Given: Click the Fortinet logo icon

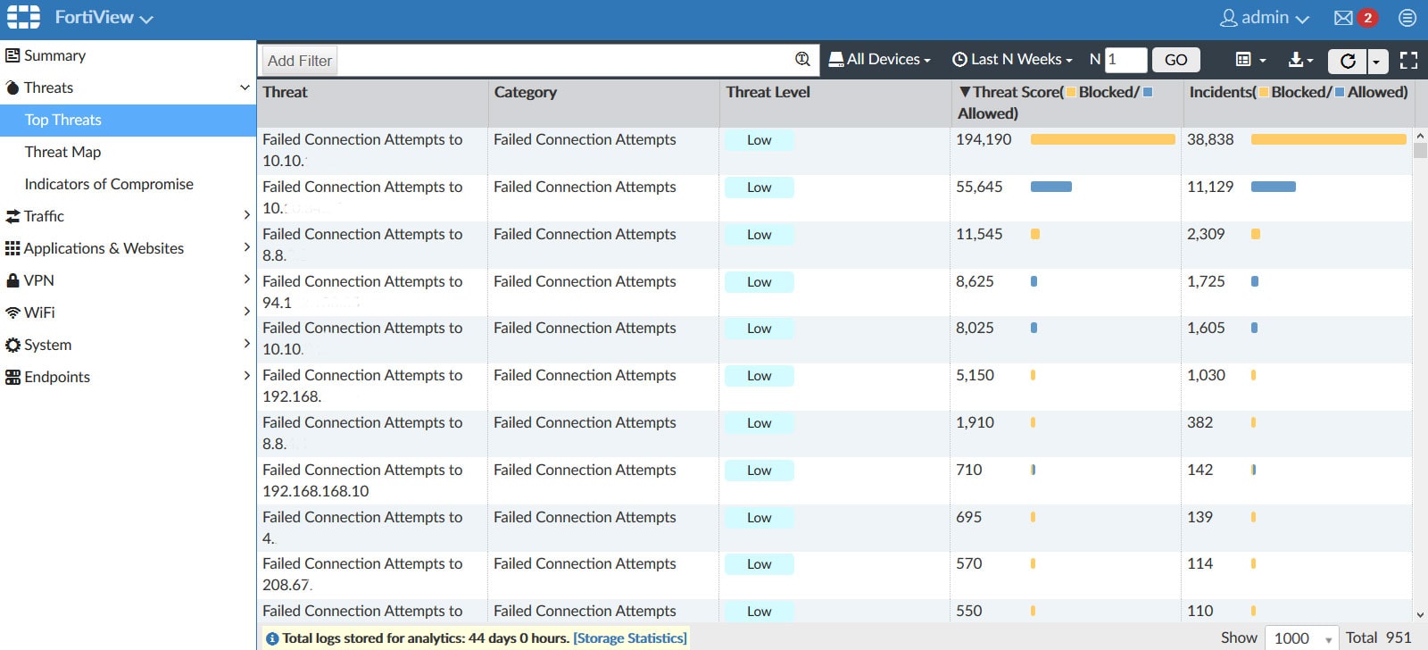Looking at the screenshot, I should (24, 17).
